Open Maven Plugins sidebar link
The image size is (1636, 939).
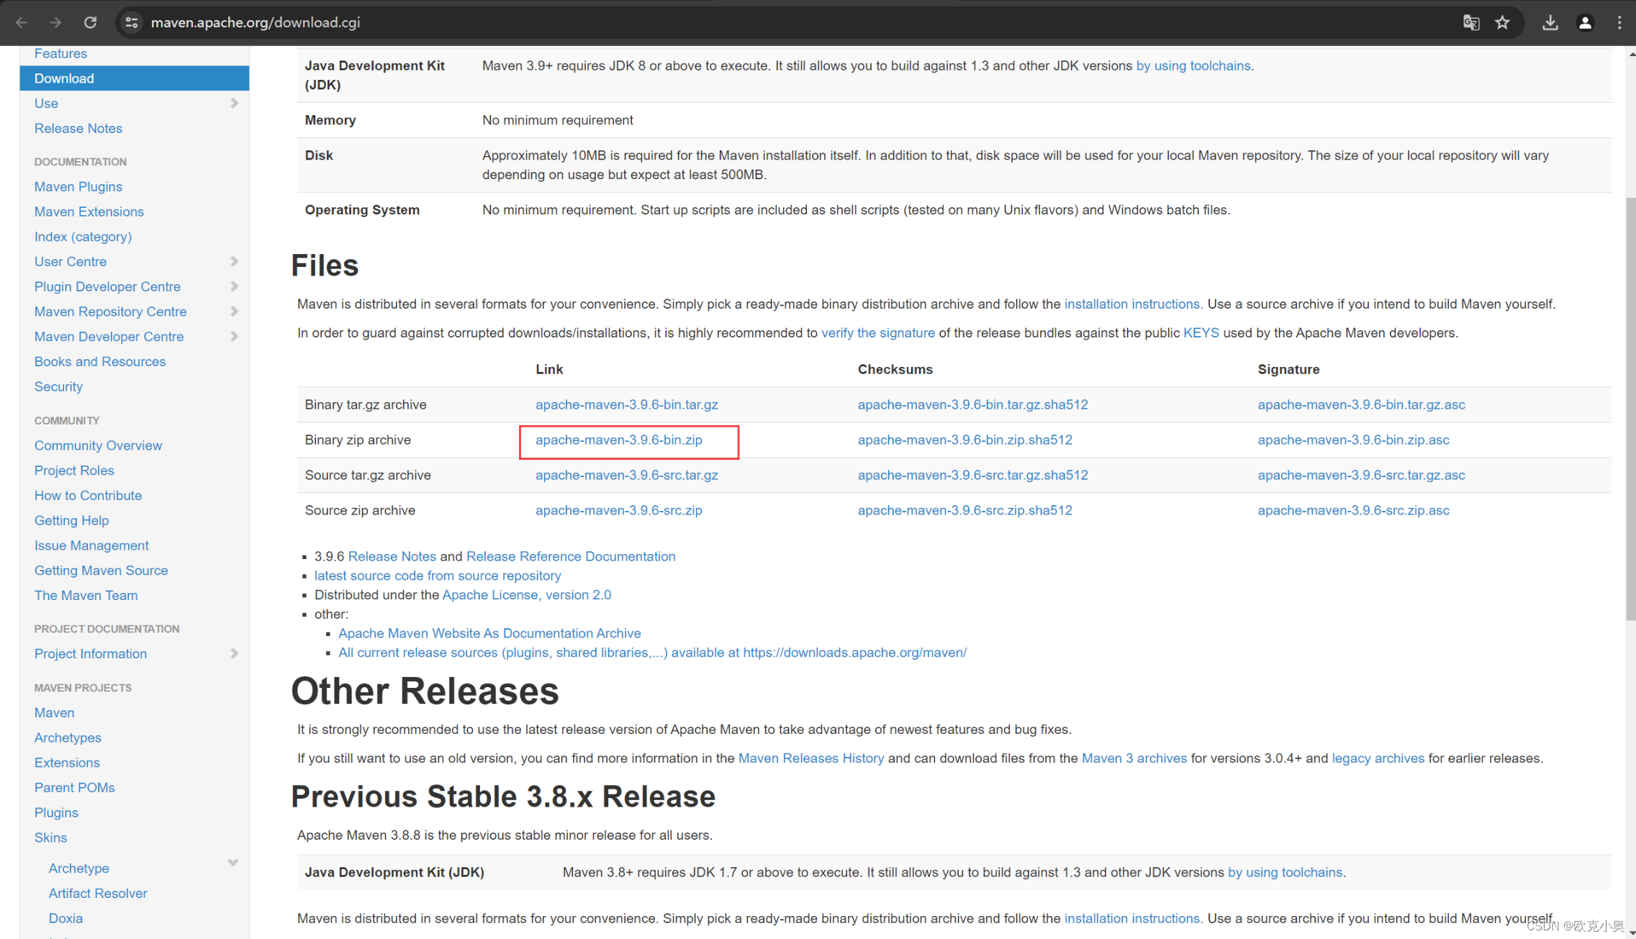point(78,186)
